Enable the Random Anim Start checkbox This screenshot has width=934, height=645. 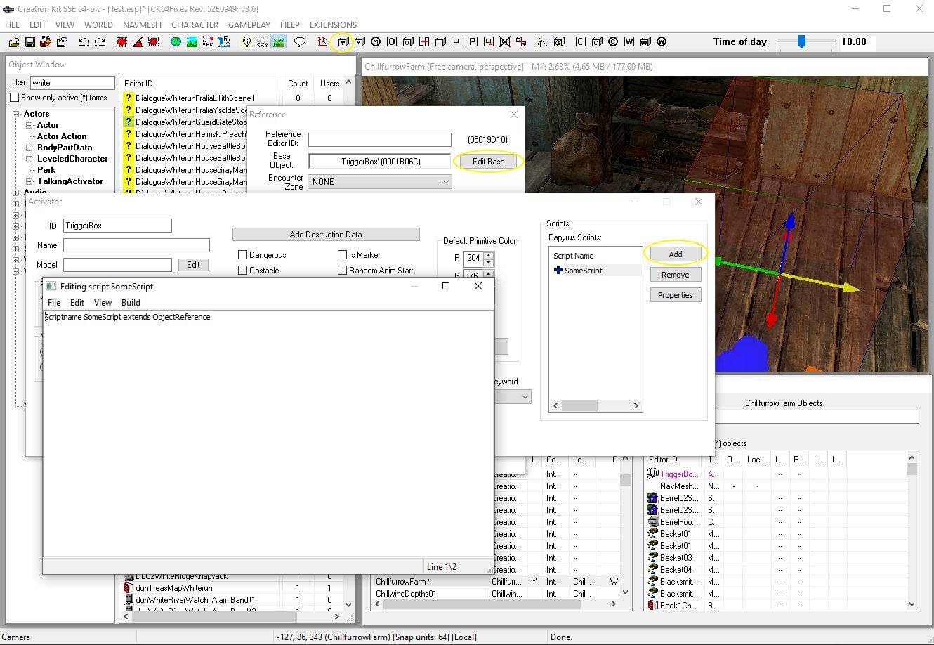click(343, 271)
